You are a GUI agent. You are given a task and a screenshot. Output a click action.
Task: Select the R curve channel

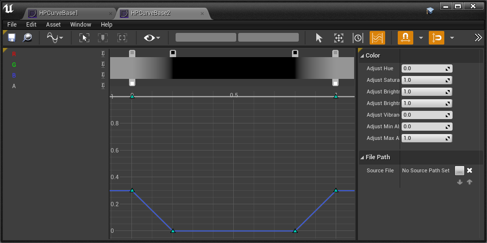tap(14, 54)
